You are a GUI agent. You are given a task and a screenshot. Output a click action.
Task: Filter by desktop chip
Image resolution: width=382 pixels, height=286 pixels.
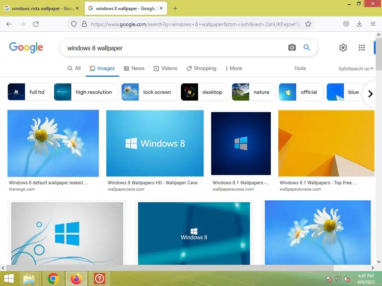click(x=204, y=92)
